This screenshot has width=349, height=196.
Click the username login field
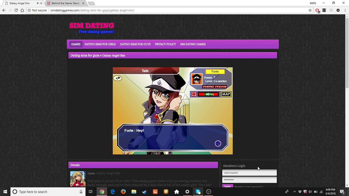[249, 173]
